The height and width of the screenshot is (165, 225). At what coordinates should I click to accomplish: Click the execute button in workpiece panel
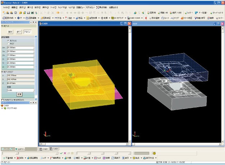click(x=10, y=32)
